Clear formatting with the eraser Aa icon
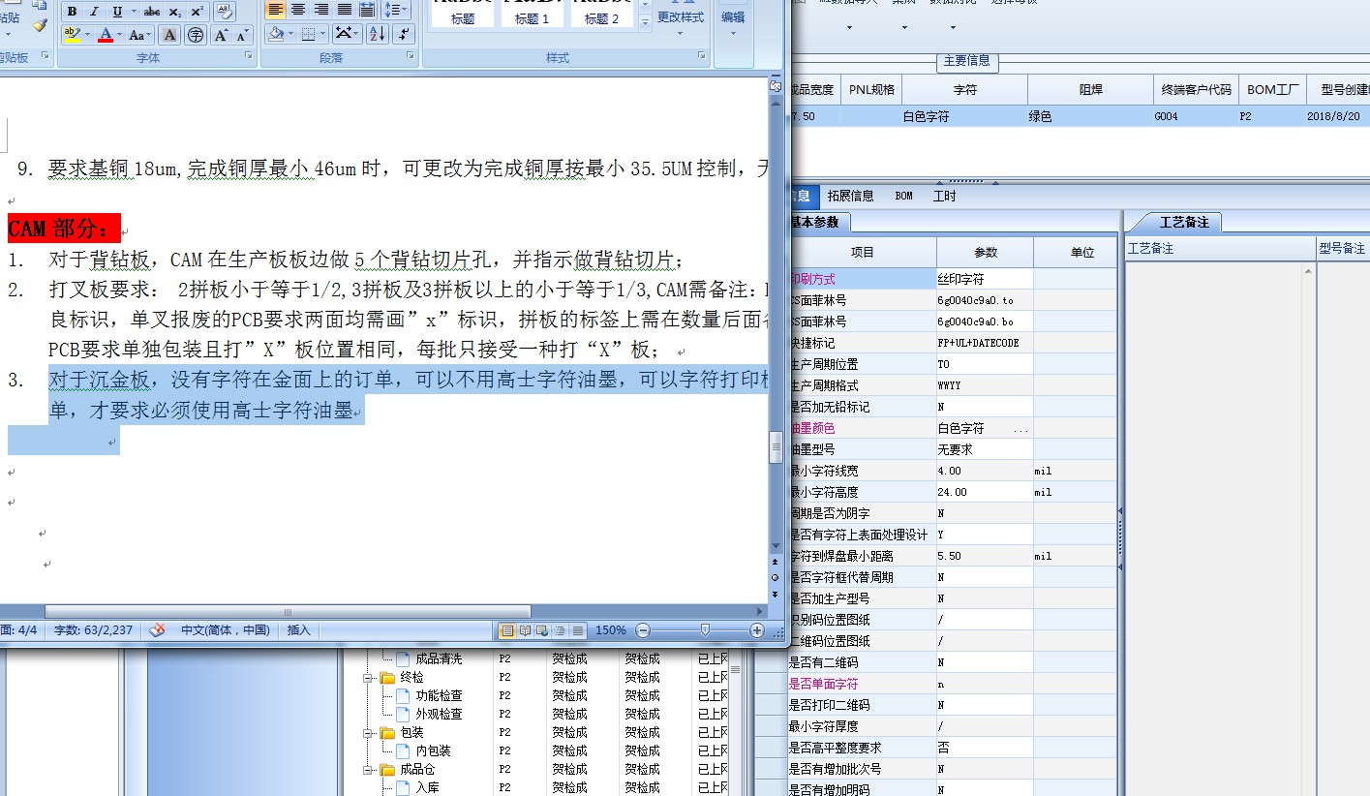The image size is (1370, 796). pyautogui.click(x=224, y=12)
